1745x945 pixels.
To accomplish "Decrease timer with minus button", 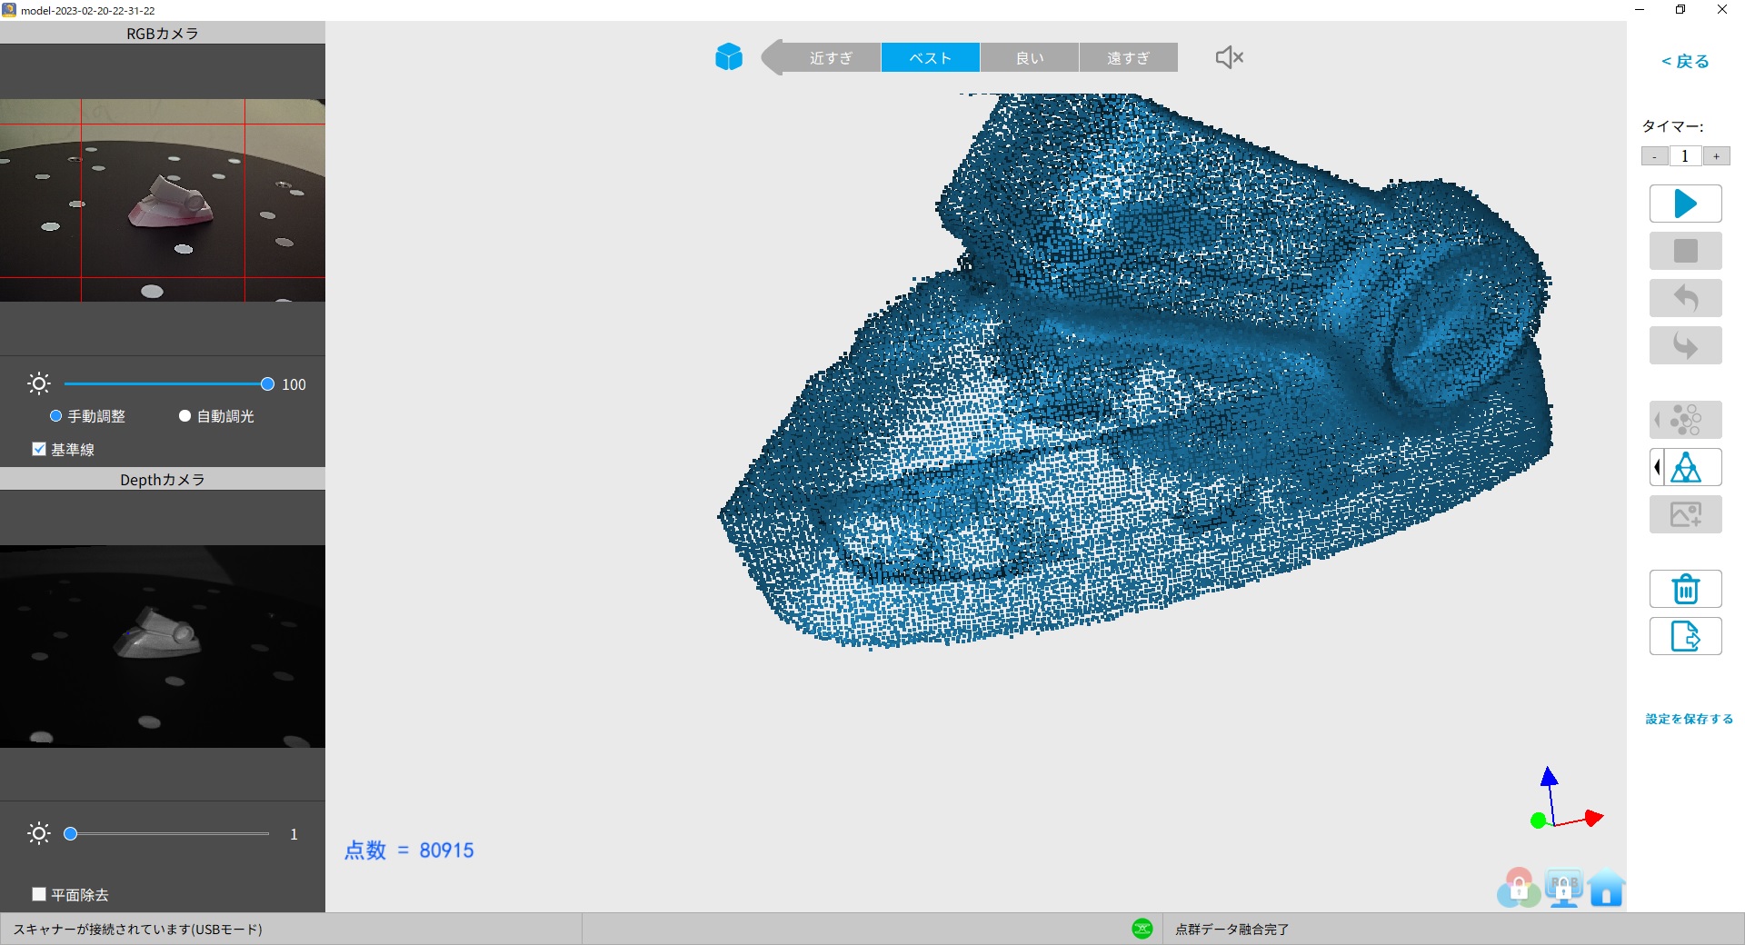I will [x=1654, y=156].
